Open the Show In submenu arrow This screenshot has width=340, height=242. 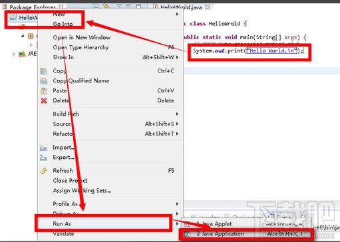(x=177, y=57)
